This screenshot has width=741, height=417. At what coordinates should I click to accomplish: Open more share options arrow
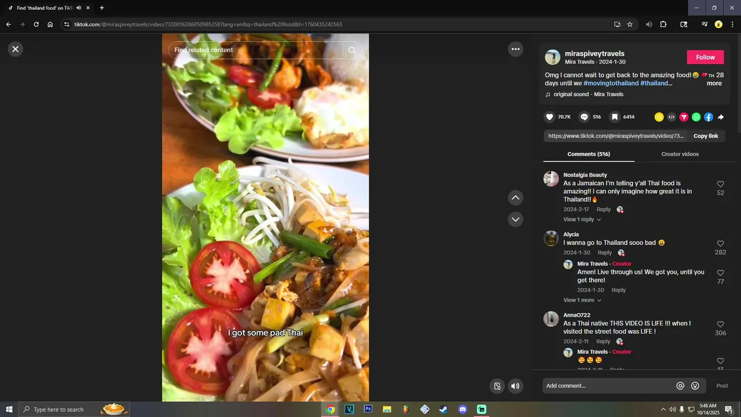coord(721,117)
